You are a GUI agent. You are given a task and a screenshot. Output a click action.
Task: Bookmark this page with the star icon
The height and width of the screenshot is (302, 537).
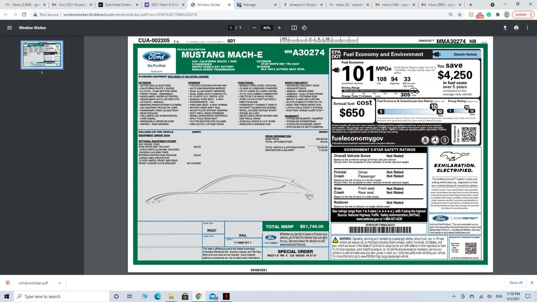tap(460, 14)
